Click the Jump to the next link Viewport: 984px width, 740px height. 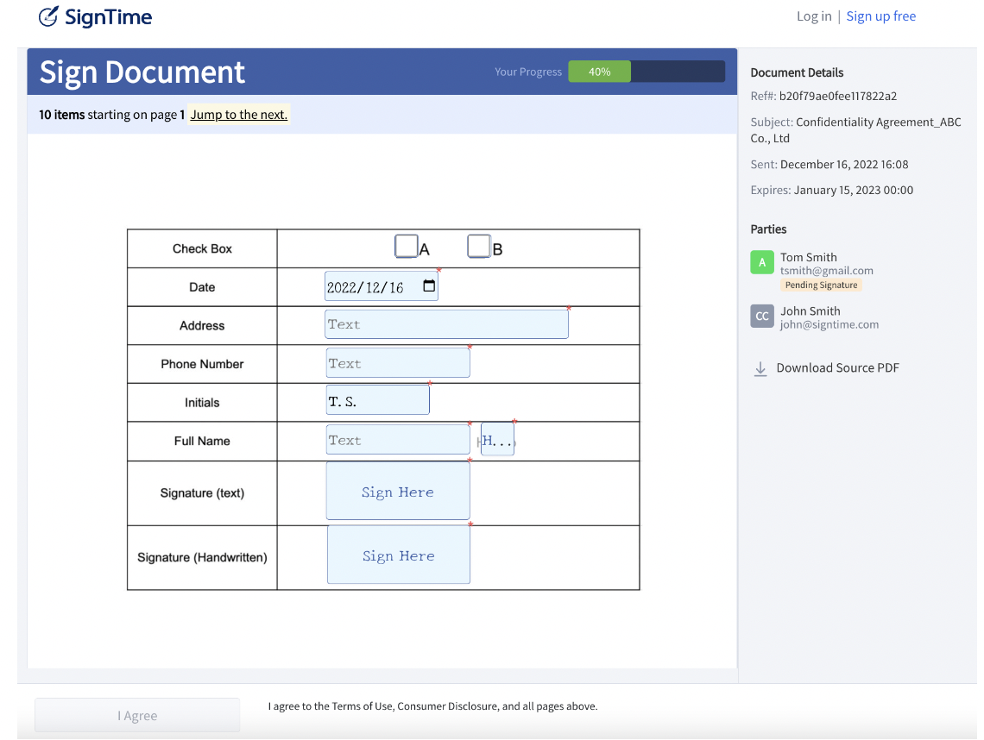point(238,115)
